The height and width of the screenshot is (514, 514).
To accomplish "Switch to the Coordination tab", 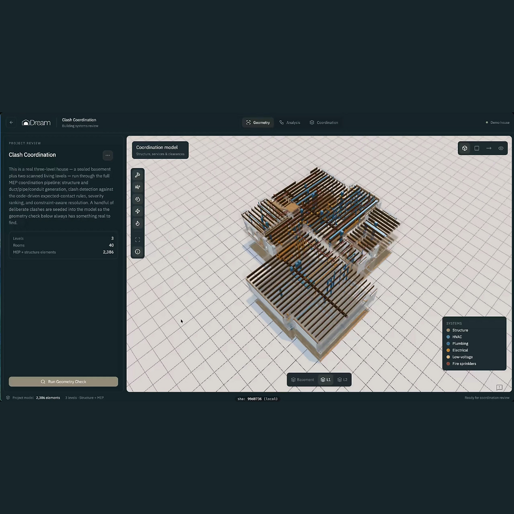I will [x=324, y=123].
